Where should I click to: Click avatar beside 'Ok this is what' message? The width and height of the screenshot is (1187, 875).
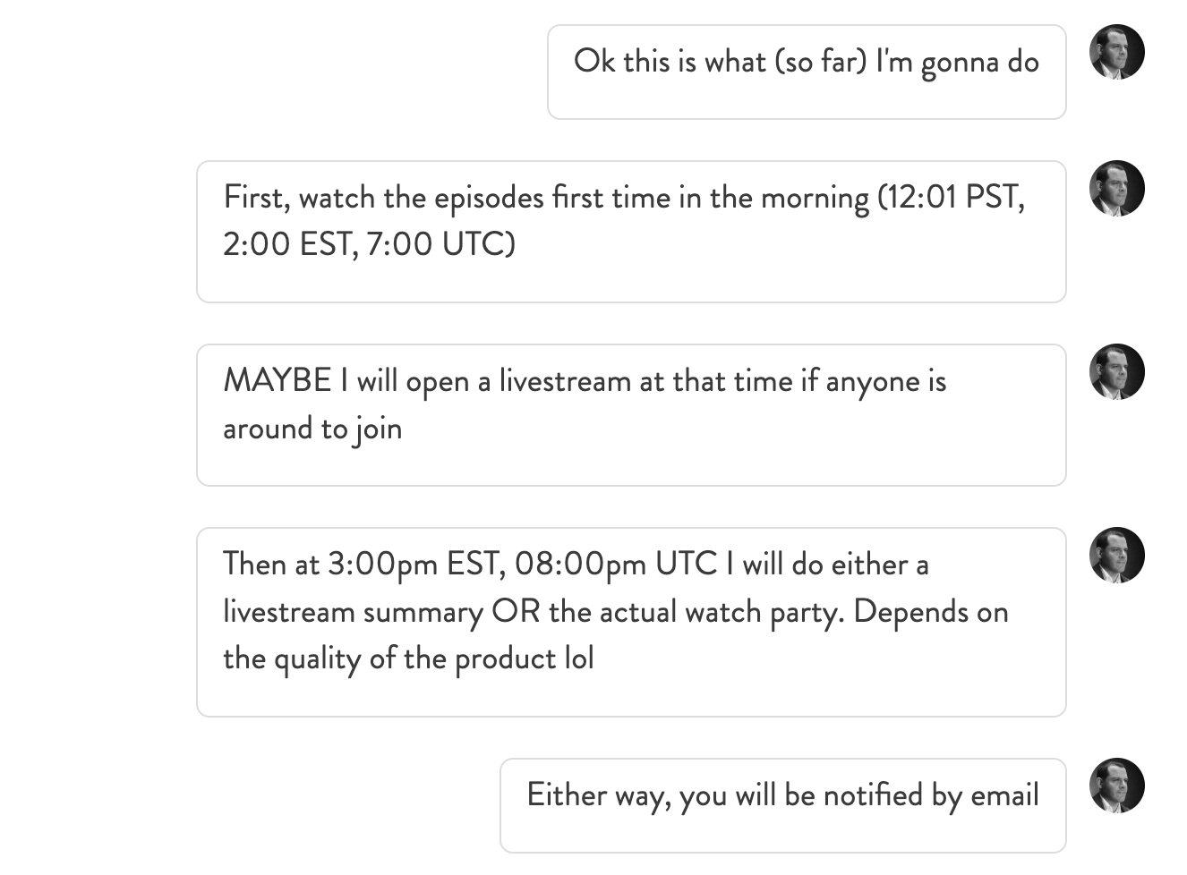point(1116,53)
